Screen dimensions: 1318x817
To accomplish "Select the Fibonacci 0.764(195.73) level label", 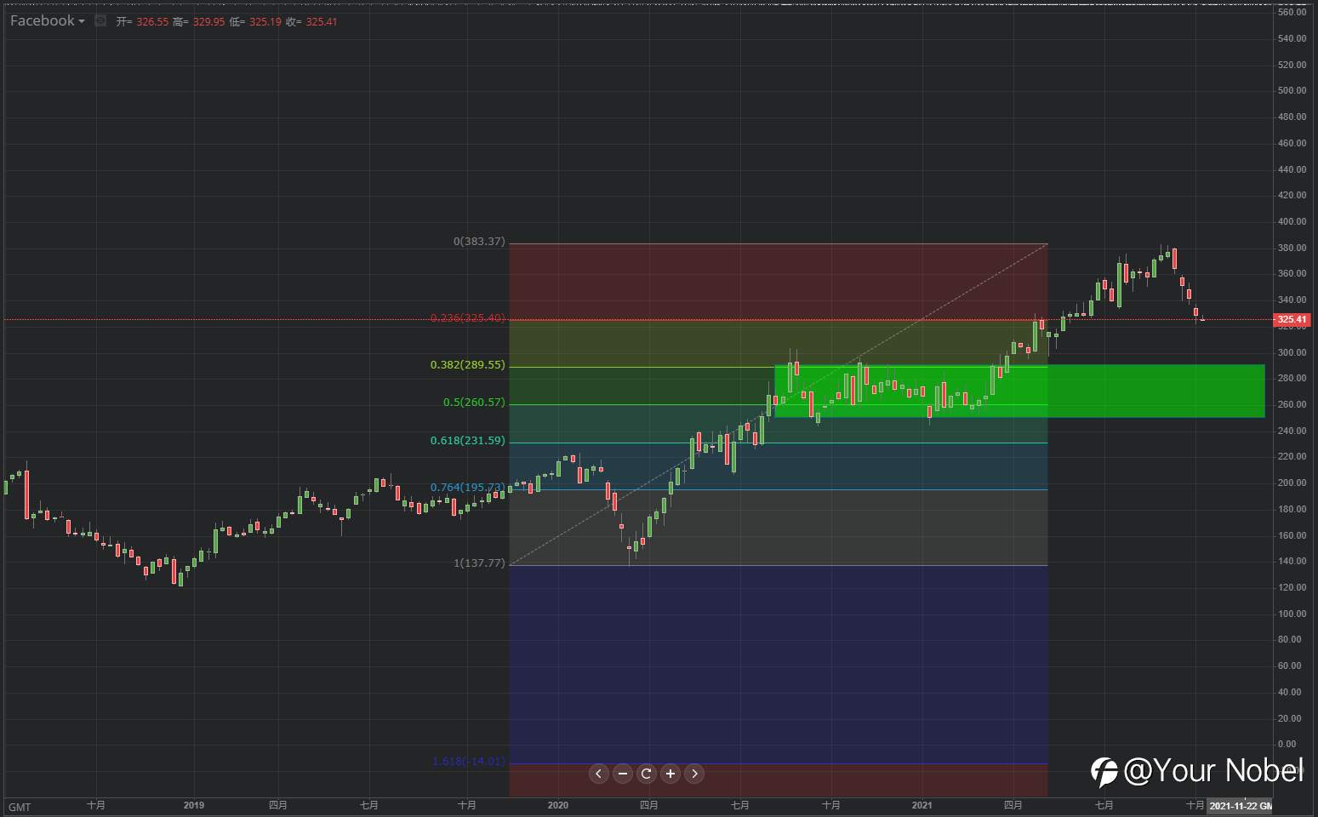I will [467, 488].
